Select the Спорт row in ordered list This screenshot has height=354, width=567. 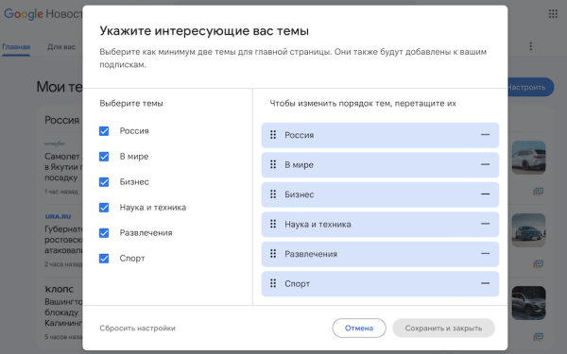coord(380,284)
